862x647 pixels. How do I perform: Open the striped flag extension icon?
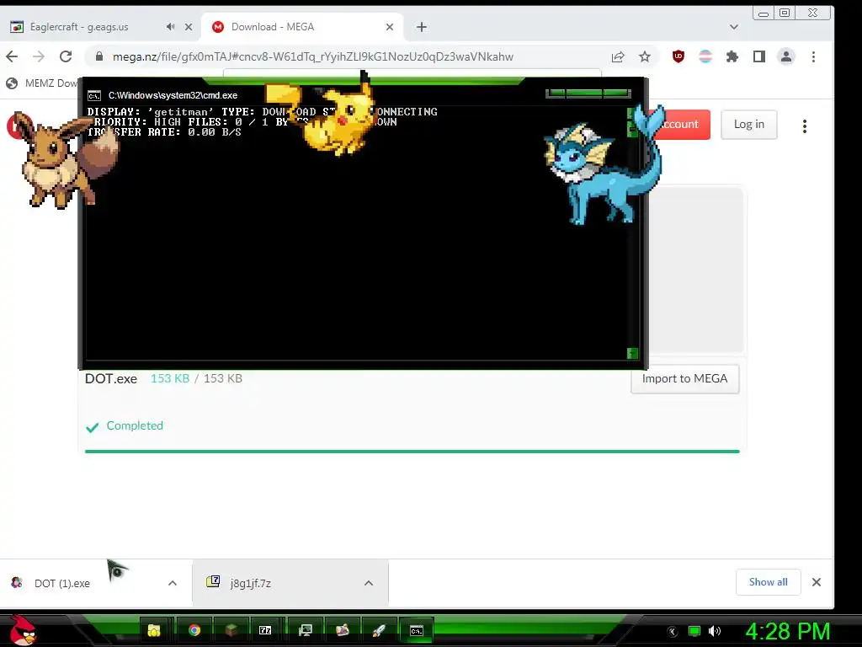[705, 56]
